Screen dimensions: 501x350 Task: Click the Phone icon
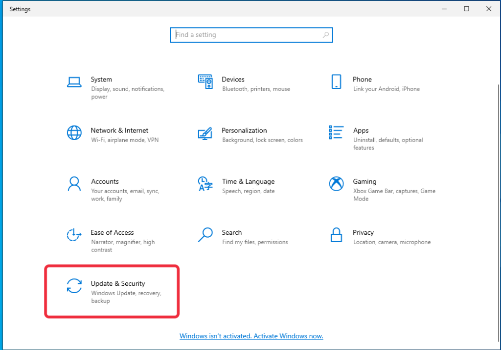coord(336,82)
